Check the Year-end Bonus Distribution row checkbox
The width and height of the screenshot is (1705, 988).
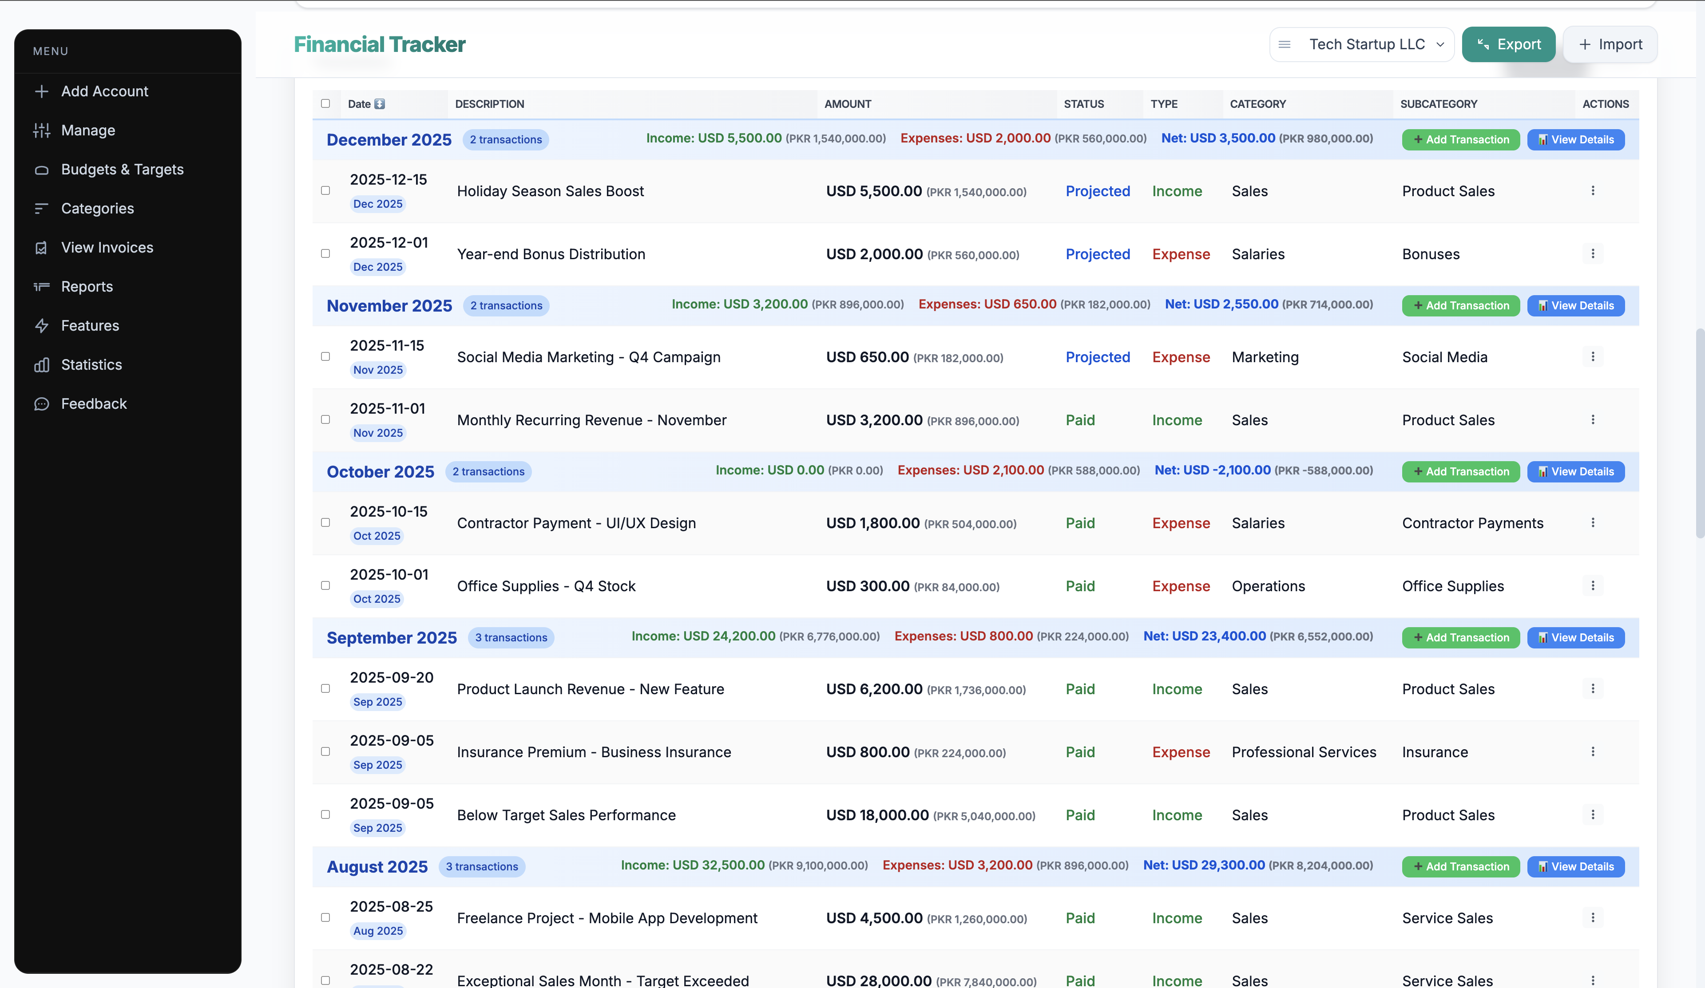pos(326,253)
